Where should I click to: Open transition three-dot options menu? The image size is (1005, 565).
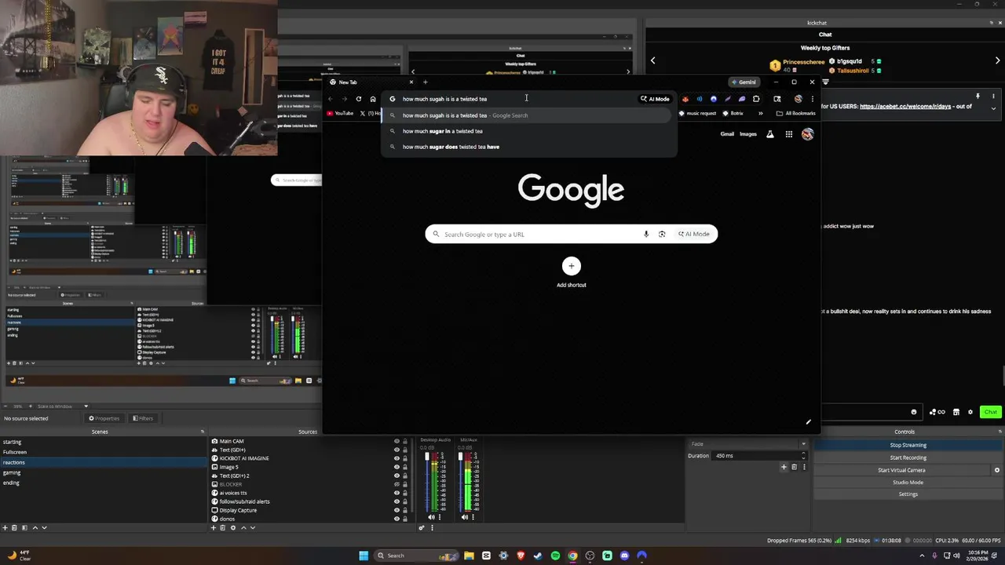tap(804, 467)
